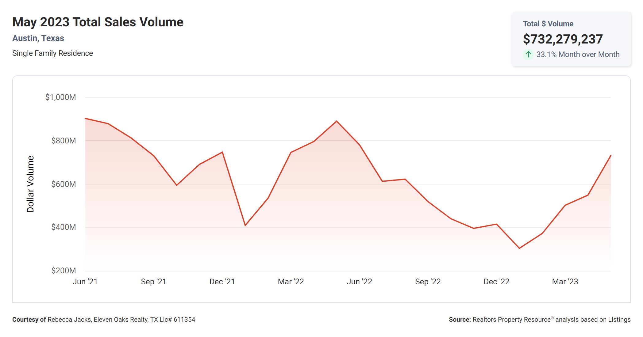This screenshot has width=643, height=337.
Task: Select the Dec '21 x-axis label
Action: point(222,282)
